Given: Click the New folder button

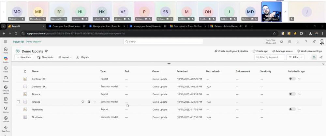Looking at the screenshot, I should click(x=46, y=57).
